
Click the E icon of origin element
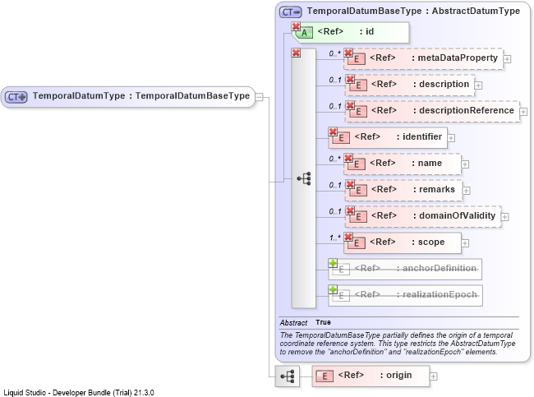pos(325,376)
